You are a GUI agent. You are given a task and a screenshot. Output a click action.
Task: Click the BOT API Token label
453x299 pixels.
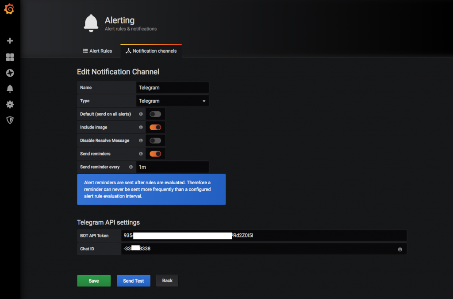tap(94, 236)
